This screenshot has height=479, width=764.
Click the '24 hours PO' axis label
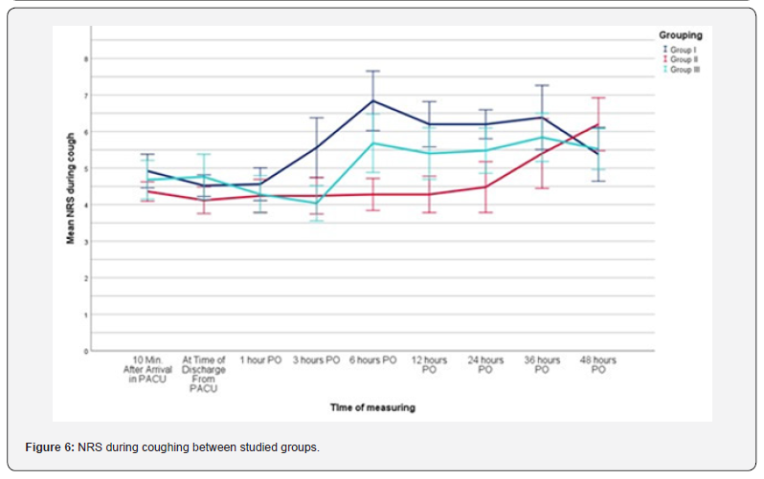485,364
